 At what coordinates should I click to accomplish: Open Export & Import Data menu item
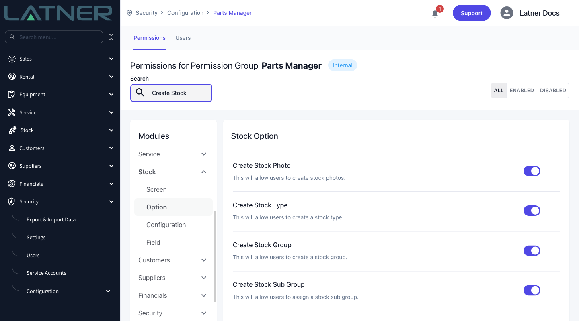pos(51,219)
